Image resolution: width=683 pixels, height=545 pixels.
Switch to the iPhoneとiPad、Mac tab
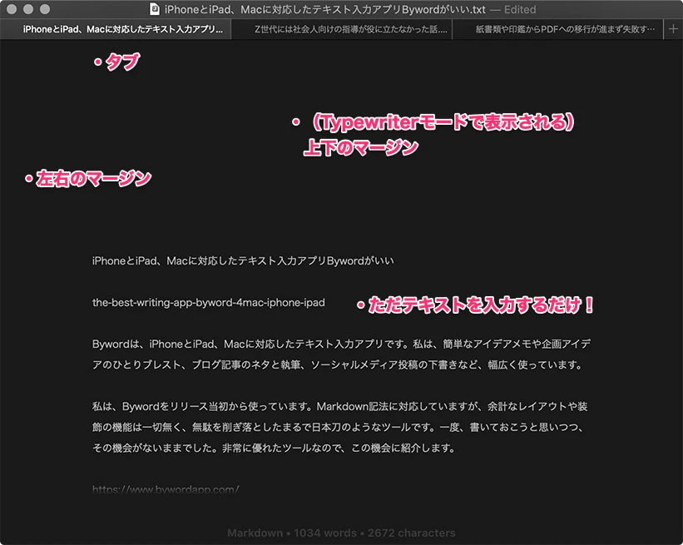pyautogui.click(x=123, y=29)
